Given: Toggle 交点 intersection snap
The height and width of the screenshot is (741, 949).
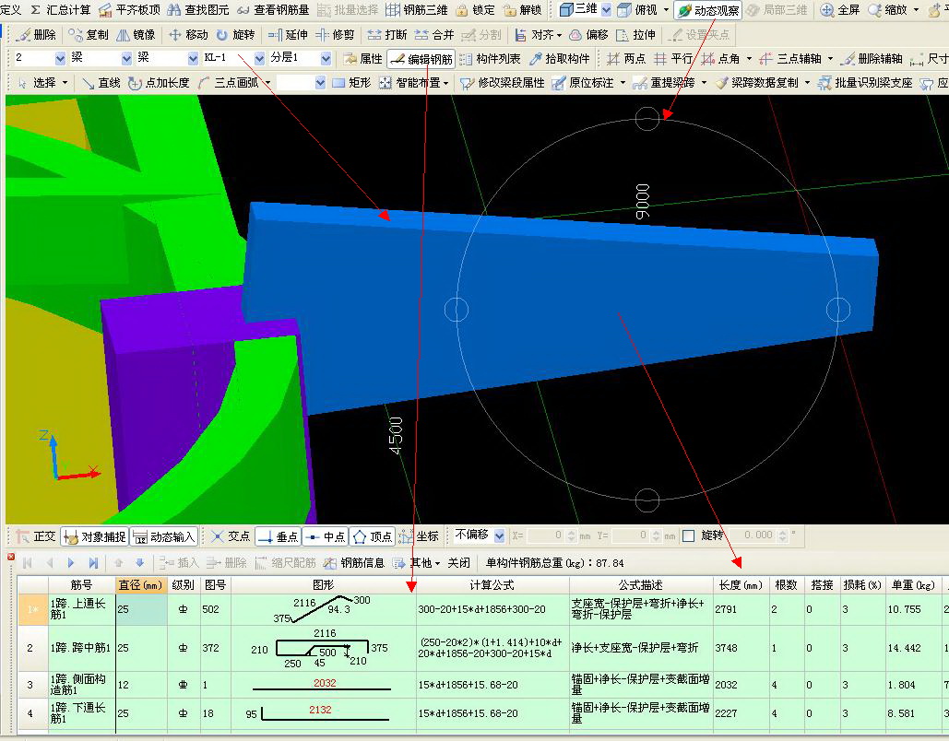Looking at the screenshot, I should pyautogui.click(x=230, y=536).
